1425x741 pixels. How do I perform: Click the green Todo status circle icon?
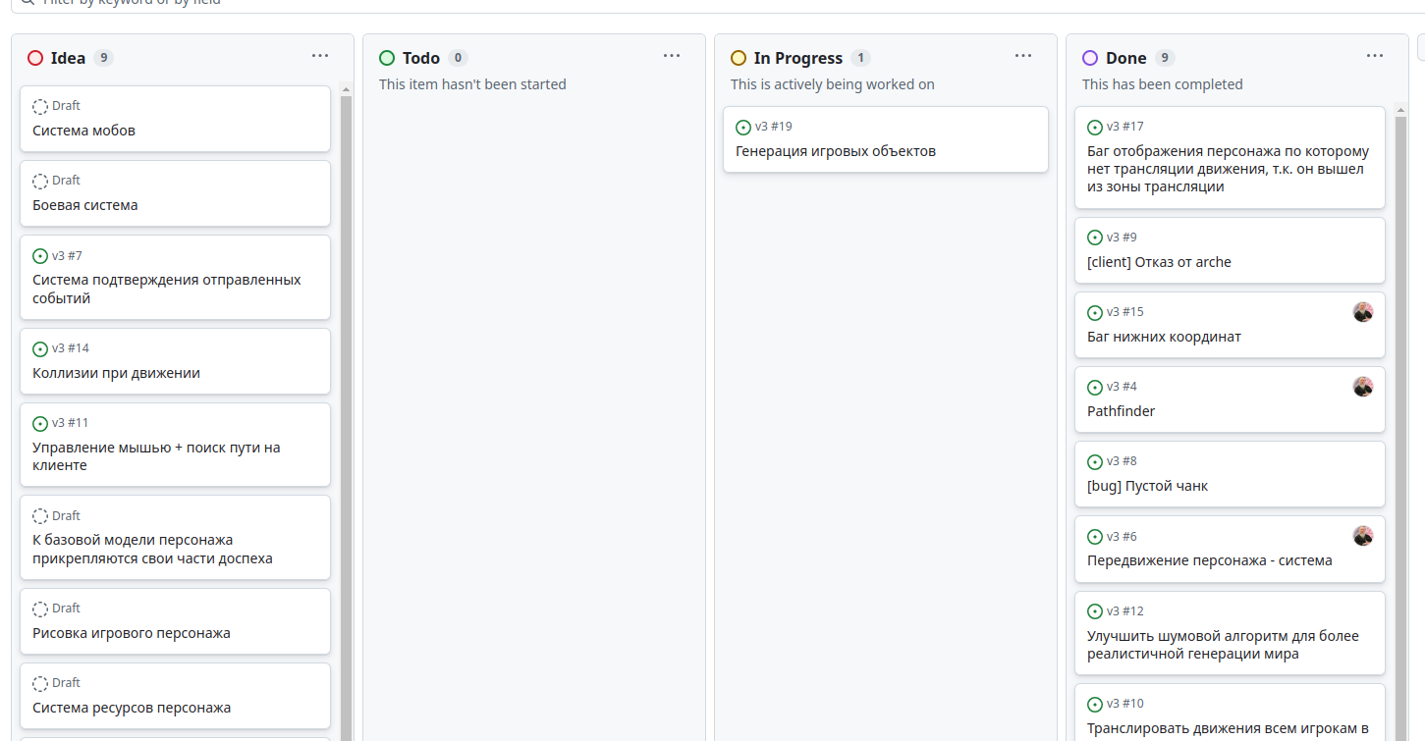(387, 58)
